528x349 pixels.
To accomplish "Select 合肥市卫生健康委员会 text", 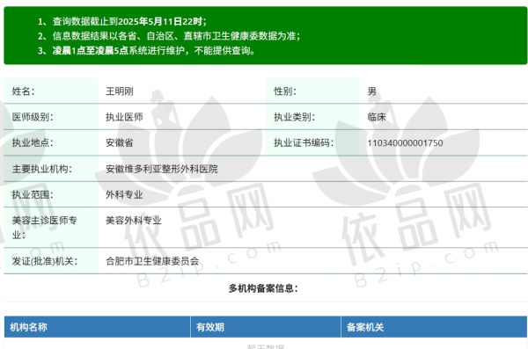I will coord(152,261).
